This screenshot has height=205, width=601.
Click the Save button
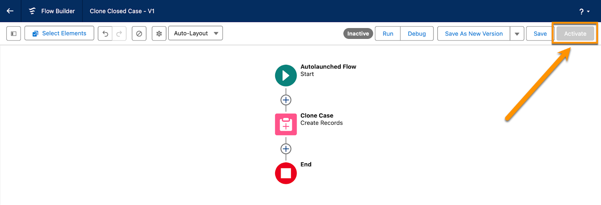[x=540, y=33]
